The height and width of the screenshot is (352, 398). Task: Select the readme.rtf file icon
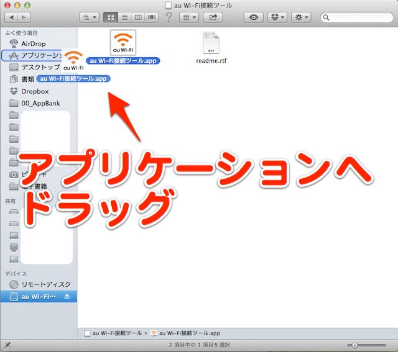pyautogui.click(x=211, y=43)
